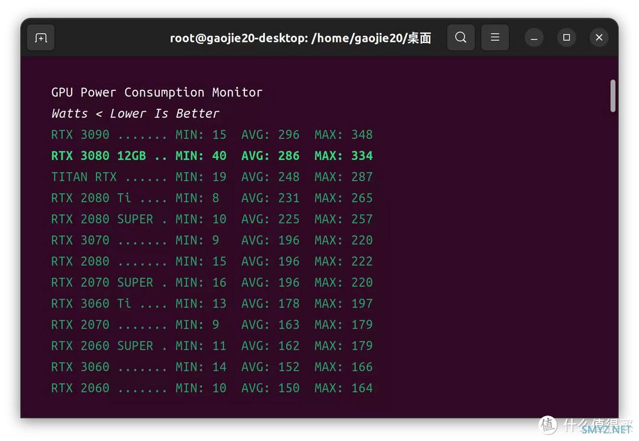Click the terminal vertical scrollbar thumb
The width and height of the screenshot is (639, 441).
point(612,96)
